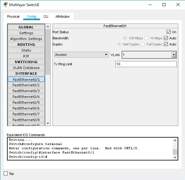Open RIP routing configuration
Viewport: 185px width, 180px height.
pyautogui.click(x=26, y=56)
